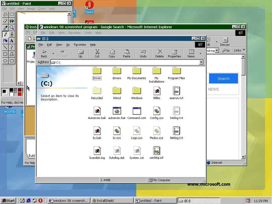Select the Recycled folder icon
This screenshot has width=272, height=204.
(x=97, y=91)
